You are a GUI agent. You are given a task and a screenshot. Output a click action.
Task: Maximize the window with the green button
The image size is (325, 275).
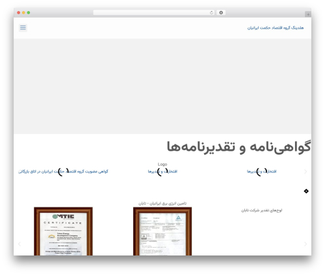coord(29,13)
